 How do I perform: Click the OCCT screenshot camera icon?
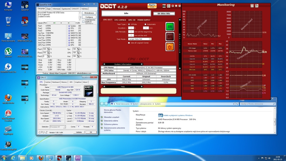164,6
